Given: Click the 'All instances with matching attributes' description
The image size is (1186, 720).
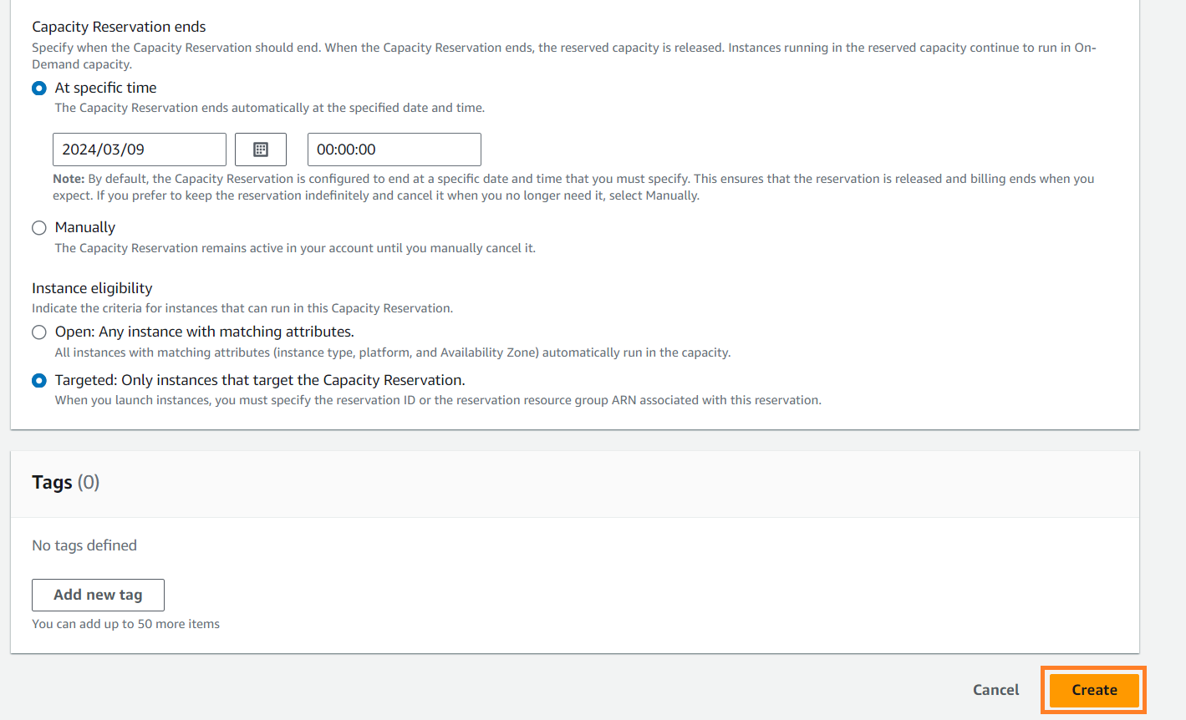Looking at the screenshot, I should [x=393, y=352].
